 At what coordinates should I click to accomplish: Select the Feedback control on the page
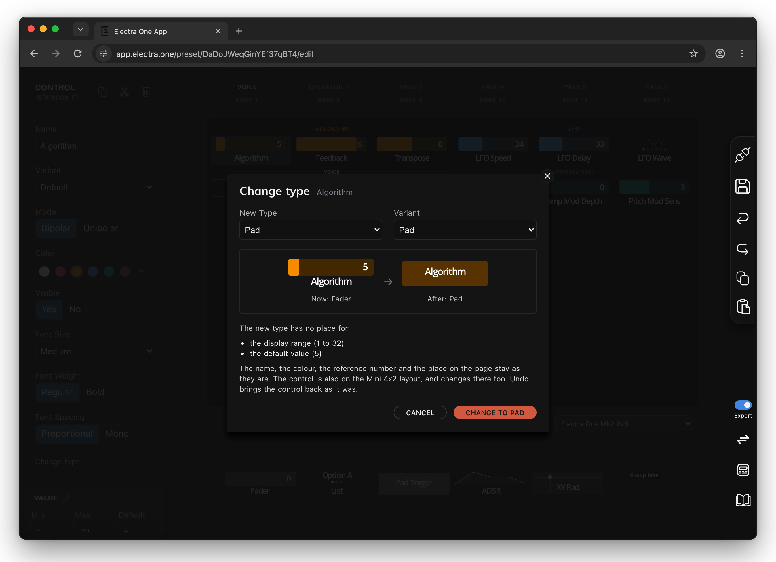click(x=331, y=150)
